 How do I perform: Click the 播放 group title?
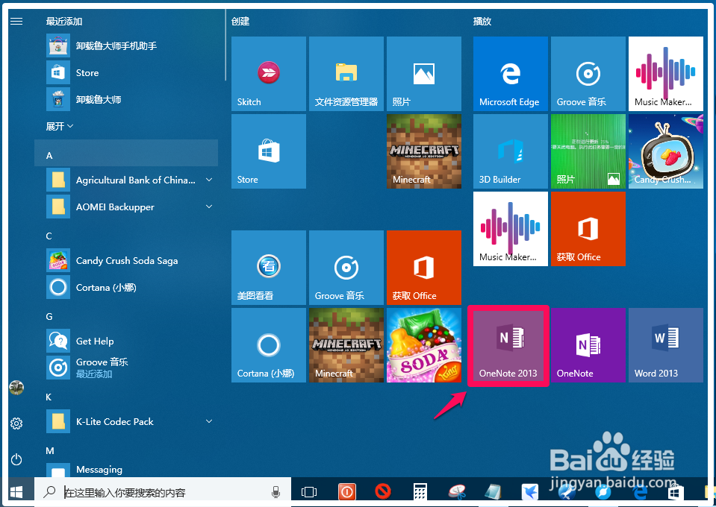pos(482,21)
